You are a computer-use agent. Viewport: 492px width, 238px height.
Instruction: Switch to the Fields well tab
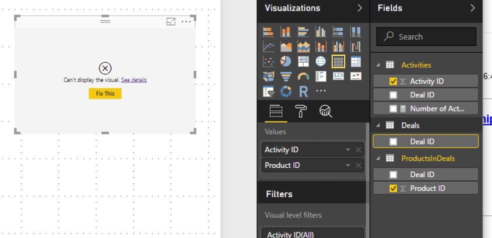[276, 112]
